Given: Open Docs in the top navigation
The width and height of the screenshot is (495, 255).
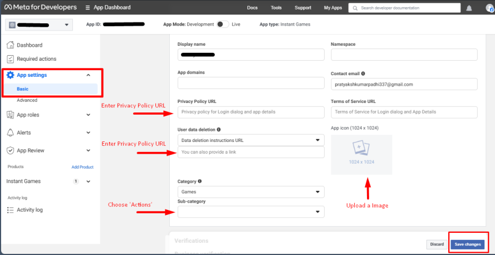Looking at the screenshot, I should (x=252, y=8).
